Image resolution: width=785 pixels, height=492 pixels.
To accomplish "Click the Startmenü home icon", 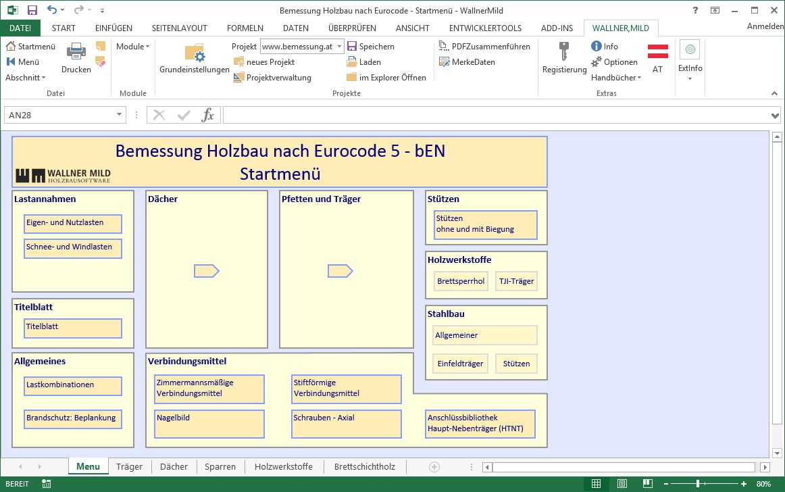I will (11, 46).
